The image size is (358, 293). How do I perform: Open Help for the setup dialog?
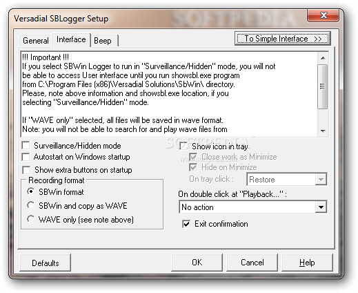(x=307, y=263)
